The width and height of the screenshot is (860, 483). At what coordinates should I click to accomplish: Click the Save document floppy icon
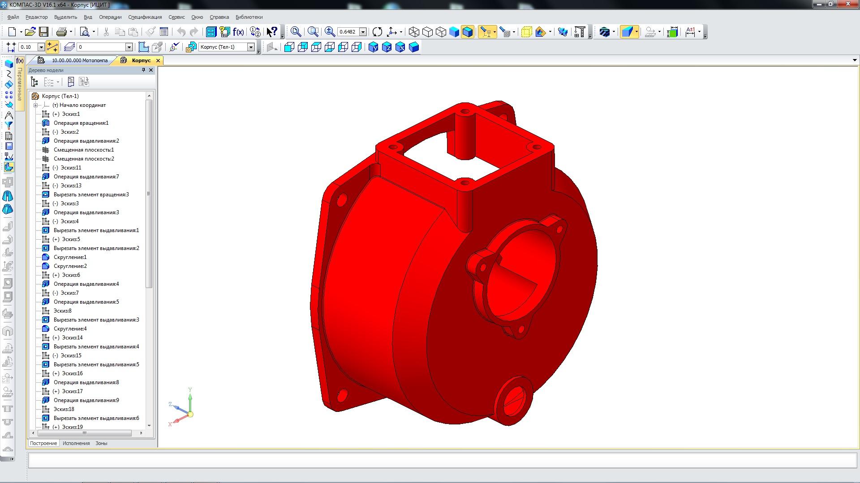[43, 32]
